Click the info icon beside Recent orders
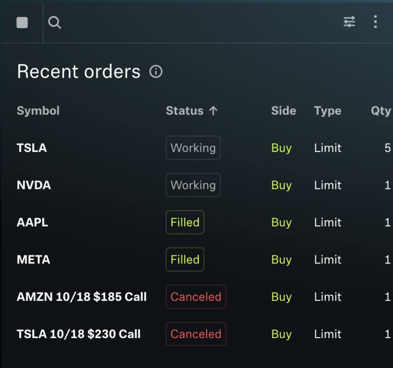The image size is (393, 368). click(x=156, y=72)
